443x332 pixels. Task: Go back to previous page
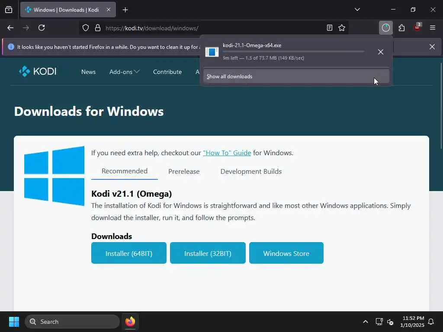pos(10,28)
